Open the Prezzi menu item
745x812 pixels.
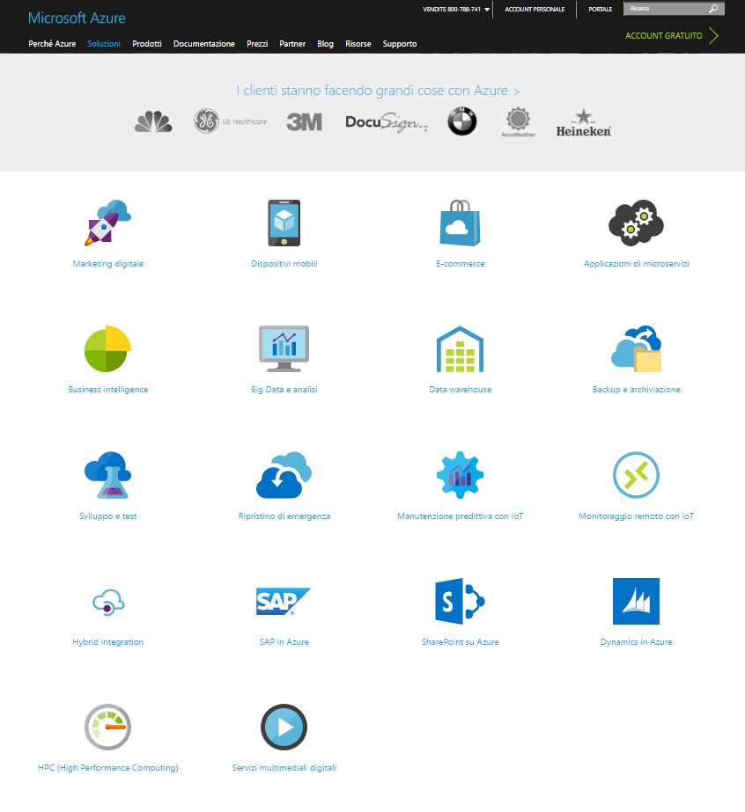[x=257, y=43]
